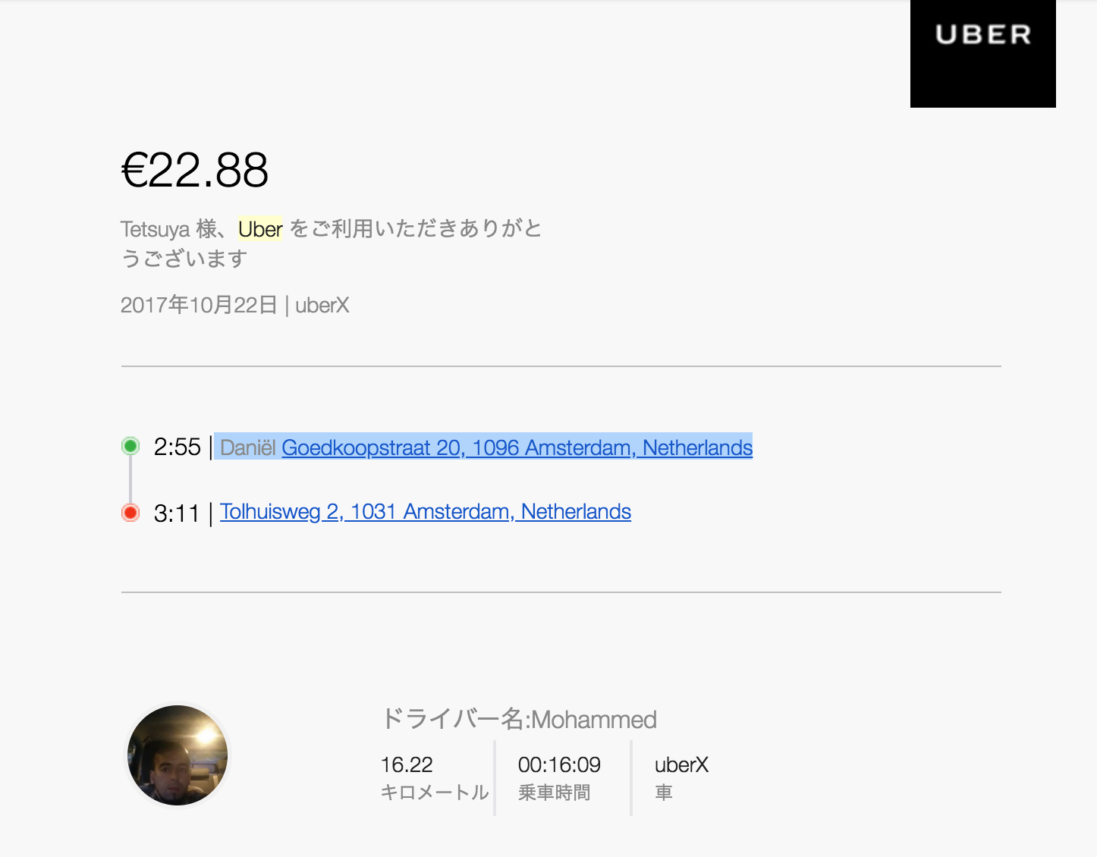Click the uberX vehicle type value
The height and width of the screenshot is (857, 1097).
tap(681, 764)
